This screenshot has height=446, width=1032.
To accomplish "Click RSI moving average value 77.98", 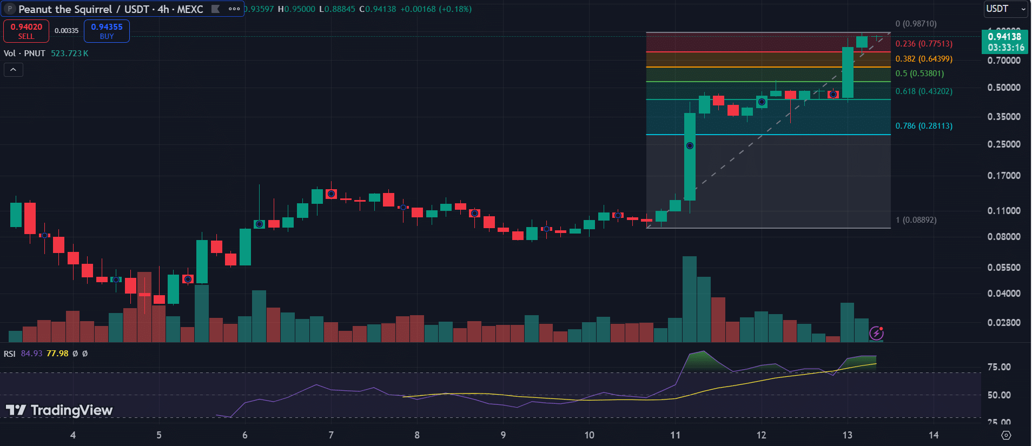I will pyautogui.click(x=57, y=354).
